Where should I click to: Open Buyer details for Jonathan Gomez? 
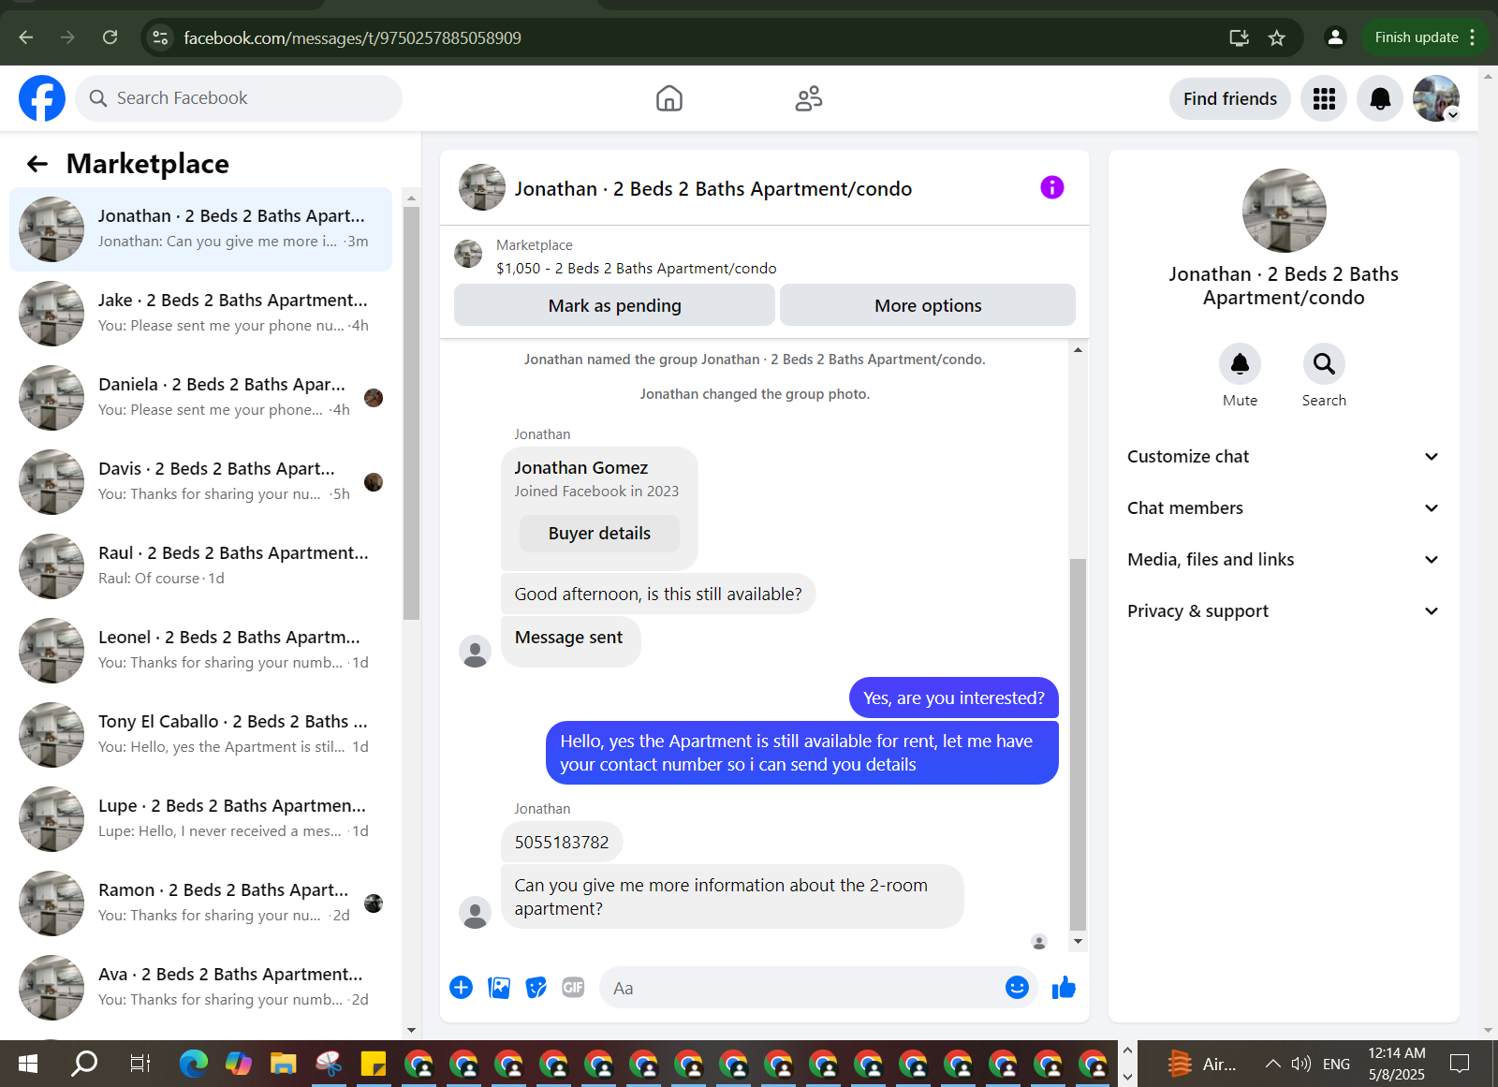[599, 534]
